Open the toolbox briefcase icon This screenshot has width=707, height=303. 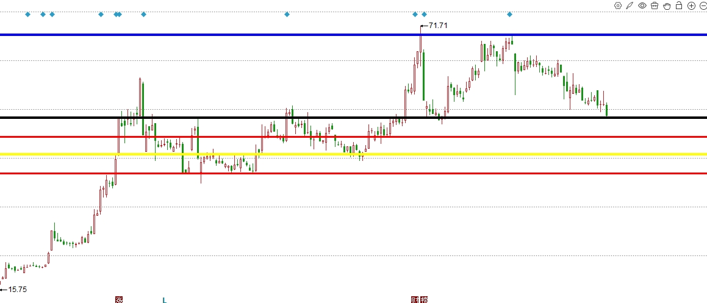[655, 5]
